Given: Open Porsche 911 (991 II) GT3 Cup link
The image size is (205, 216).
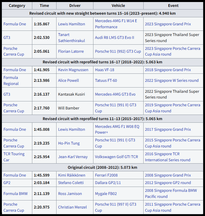Looking at the screenshot, I should [x=116, y=108].
